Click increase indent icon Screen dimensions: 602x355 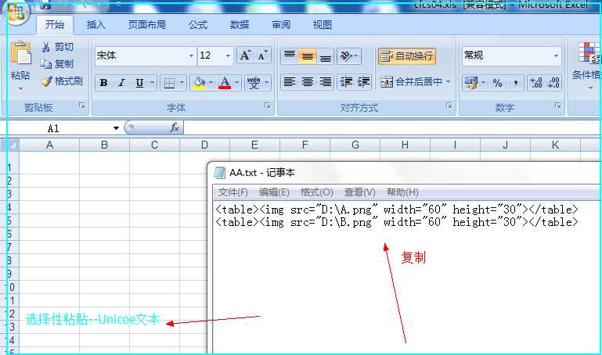tap(362, 81)
